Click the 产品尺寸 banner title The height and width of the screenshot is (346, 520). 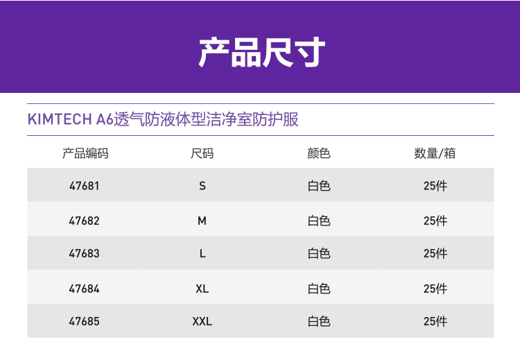[261, 52]
